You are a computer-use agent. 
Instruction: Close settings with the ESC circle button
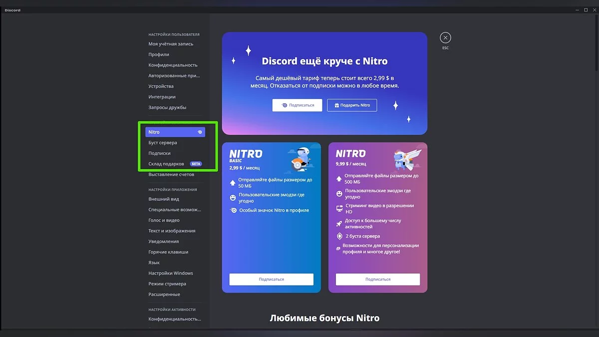pos(445,37)
